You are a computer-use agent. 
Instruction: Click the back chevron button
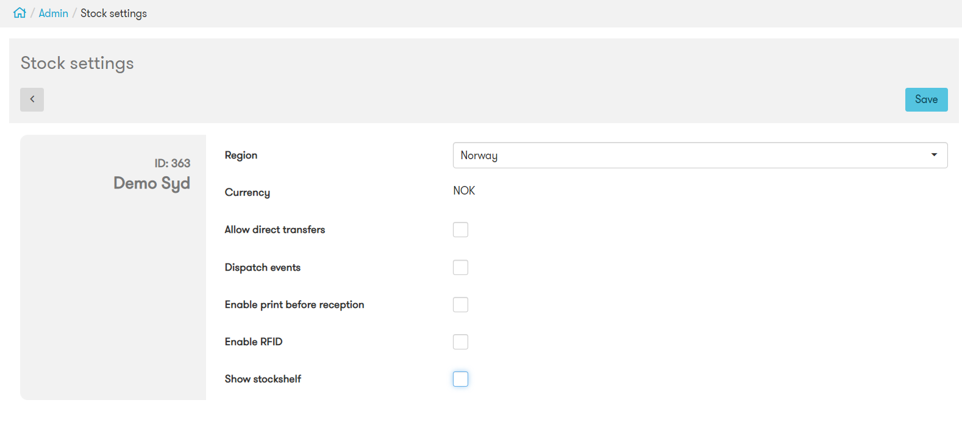[x=32, y=99]
